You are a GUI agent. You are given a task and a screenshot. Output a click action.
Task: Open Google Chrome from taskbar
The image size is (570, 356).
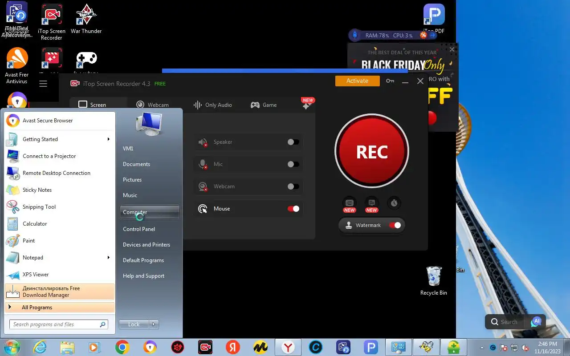pos(122,347)
